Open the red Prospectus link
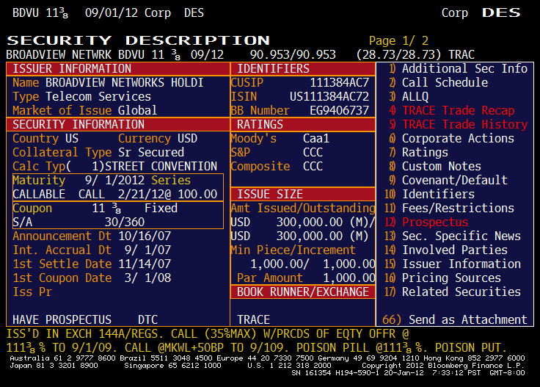The height and width of the screenshot is (387, 540). pyautogui.click(x=426, y=223)
